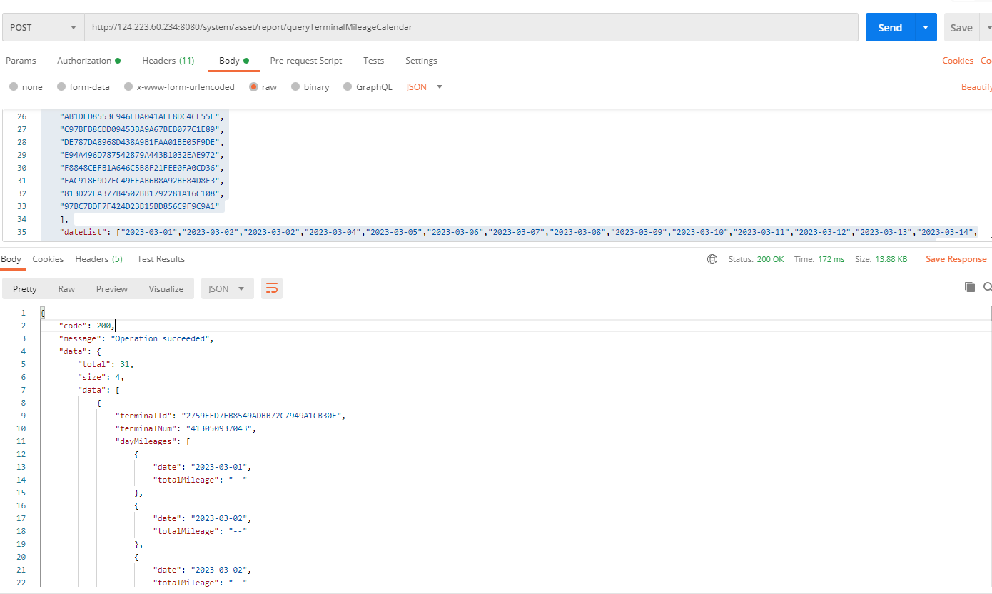
Task: Open the request body JSON type dropdown
Action: click(x=425, y=87)
